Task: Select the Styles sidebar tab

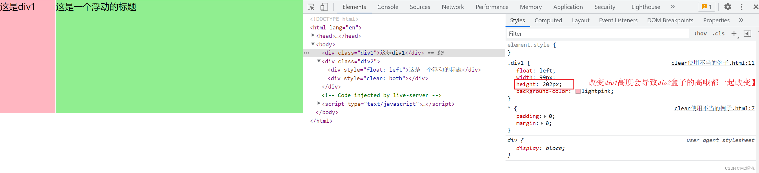Action: click(x=517, y=20)
